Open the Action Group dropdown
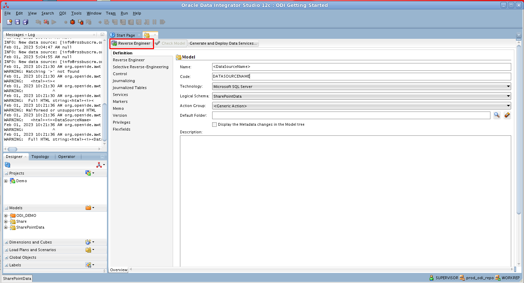 pos(361,106)
